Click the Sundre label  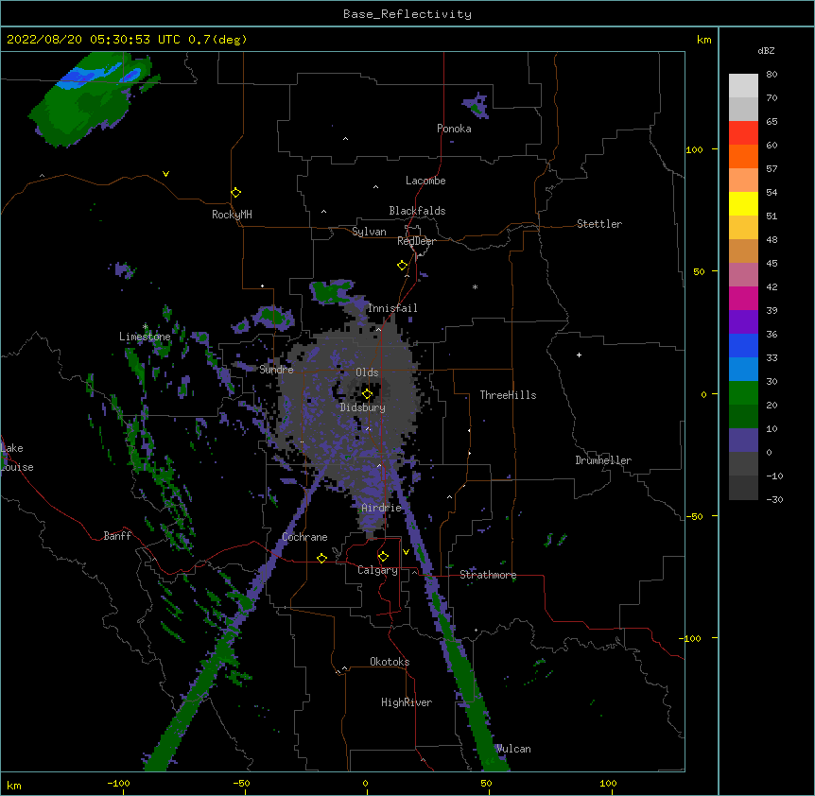(276, 370)
